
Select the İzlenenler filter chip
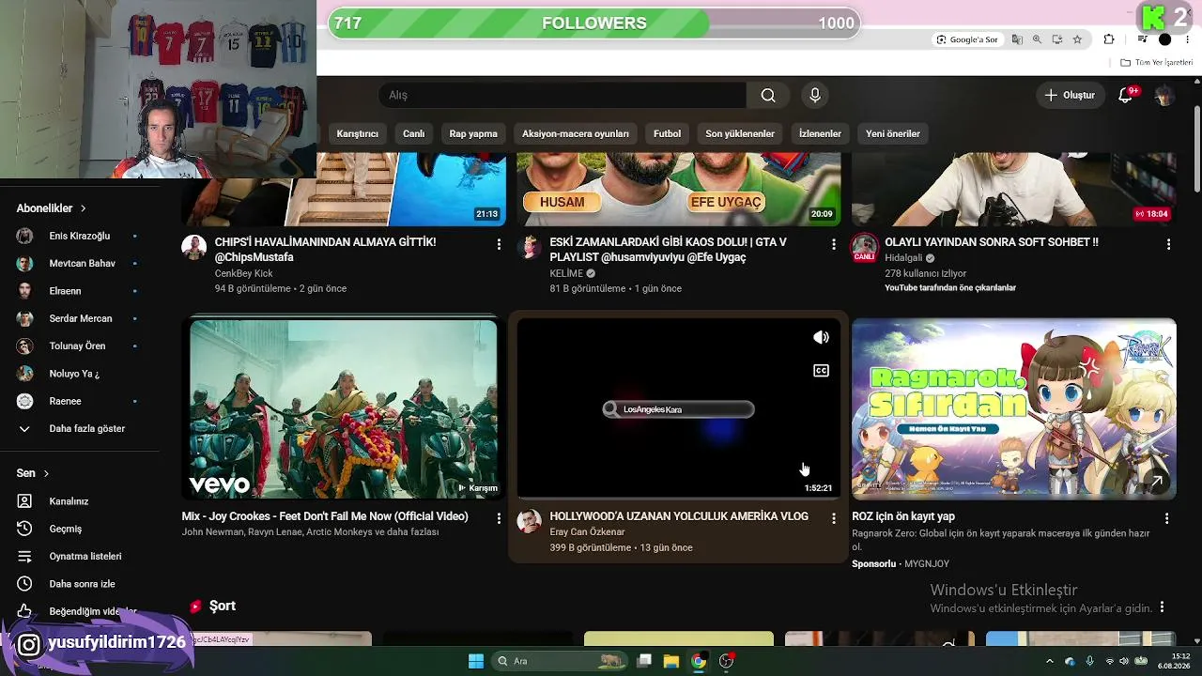pyautogui.click(x=820, y=134)
